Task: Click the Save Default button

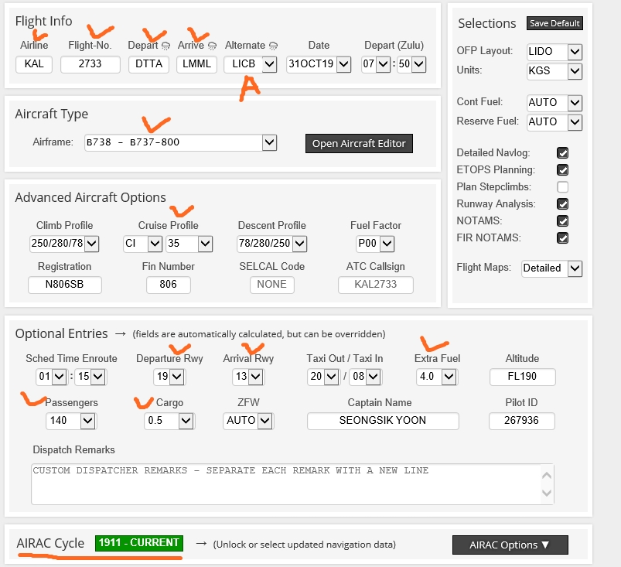Action: (554, 23)
